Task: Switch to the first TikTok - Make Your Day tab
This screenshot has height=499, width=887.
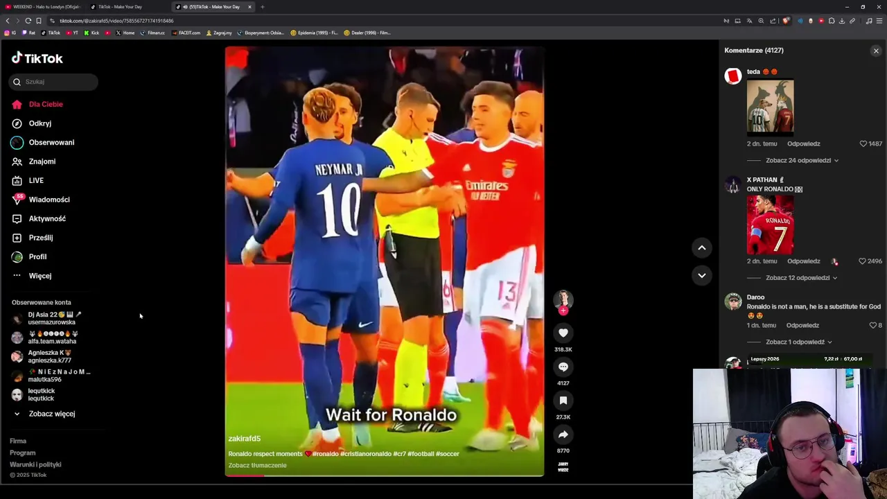Action: 120,7
